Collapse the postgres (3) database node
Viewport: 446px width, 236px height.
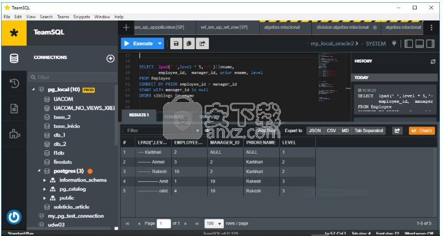[x=39, y=171]
